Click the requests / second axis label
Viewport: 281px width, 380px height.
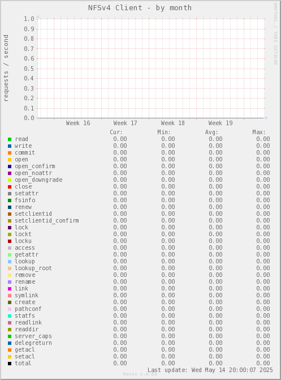click(x=6, y=68)
